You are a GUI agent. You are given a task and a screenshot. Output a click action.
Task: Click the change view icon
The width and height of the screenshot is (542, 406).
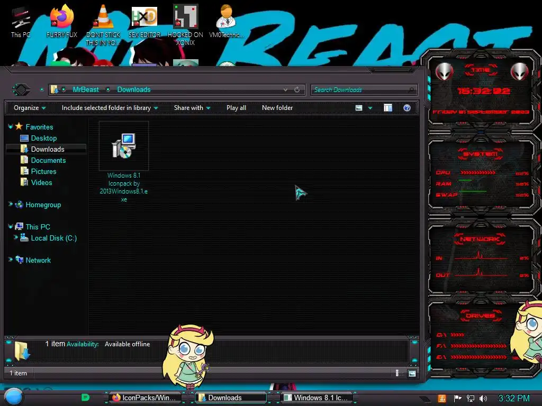point(359,108)
